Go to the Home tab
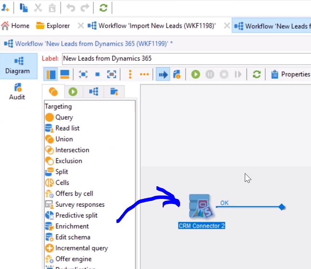 pyautogui.click(x=15, y=26)
